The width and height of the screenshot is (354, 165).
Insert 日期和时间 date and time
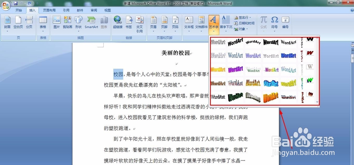click(x=244, y=23)
